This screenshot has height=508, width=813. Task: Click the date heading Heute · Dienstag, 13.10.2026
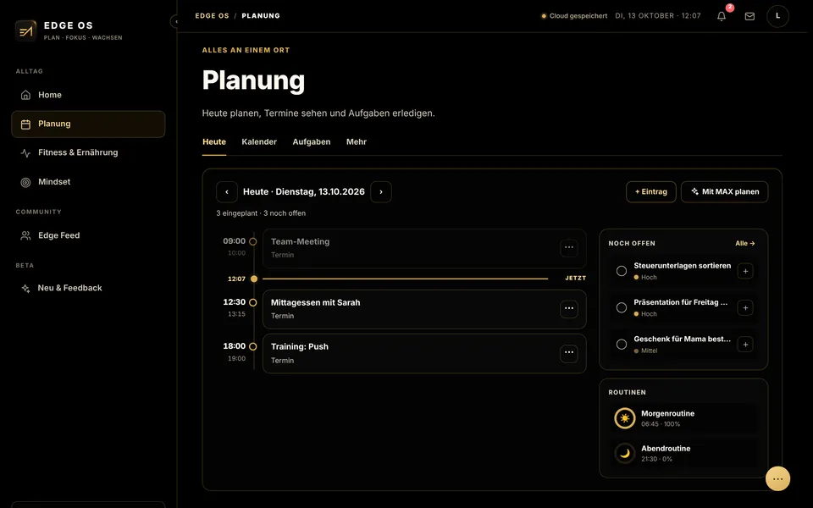304,192
